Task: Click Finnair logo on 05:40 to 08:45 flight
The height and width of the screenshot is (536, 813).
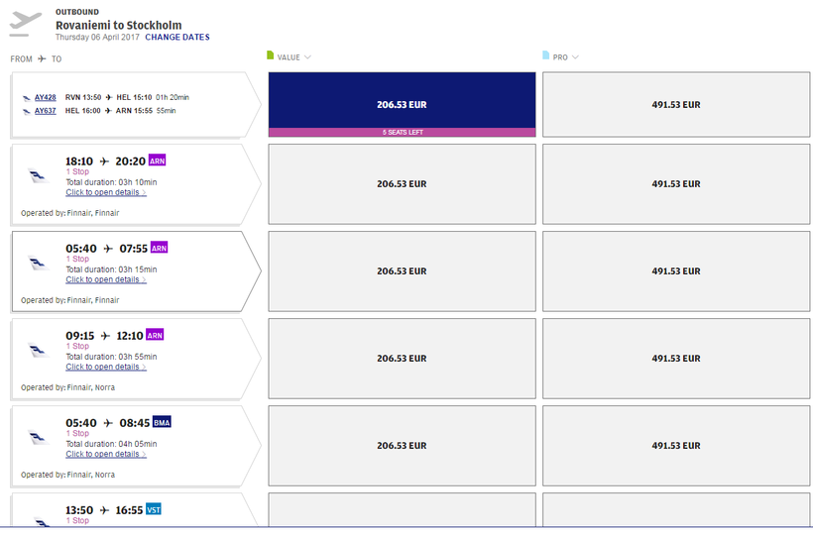Action: [38, 438]
